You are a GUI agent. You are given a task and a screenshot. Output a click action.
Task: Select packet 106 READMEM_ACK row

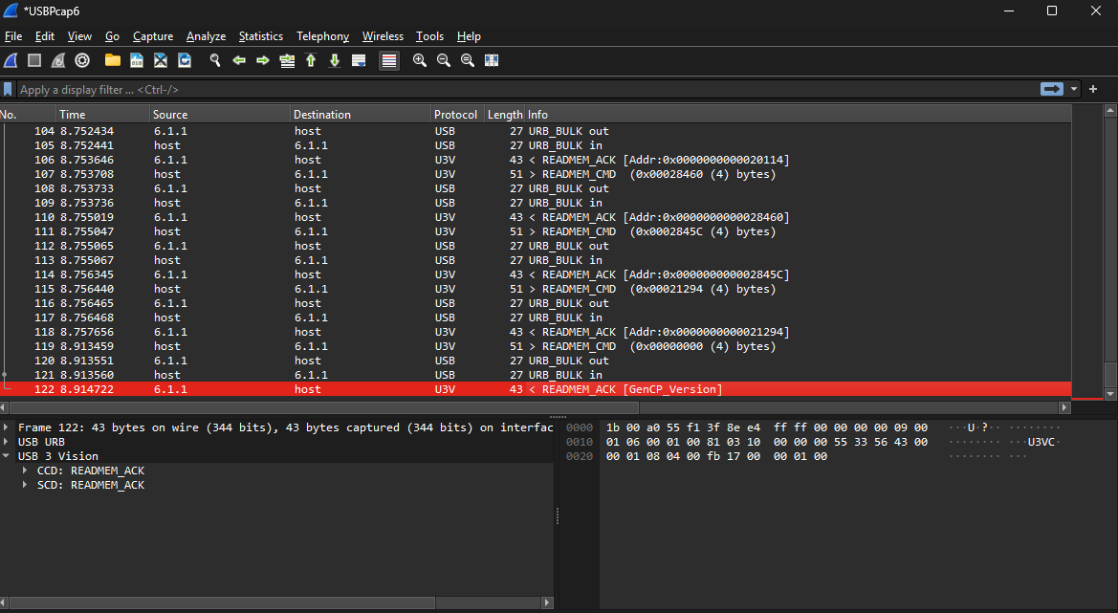click(x=536, y=160)
